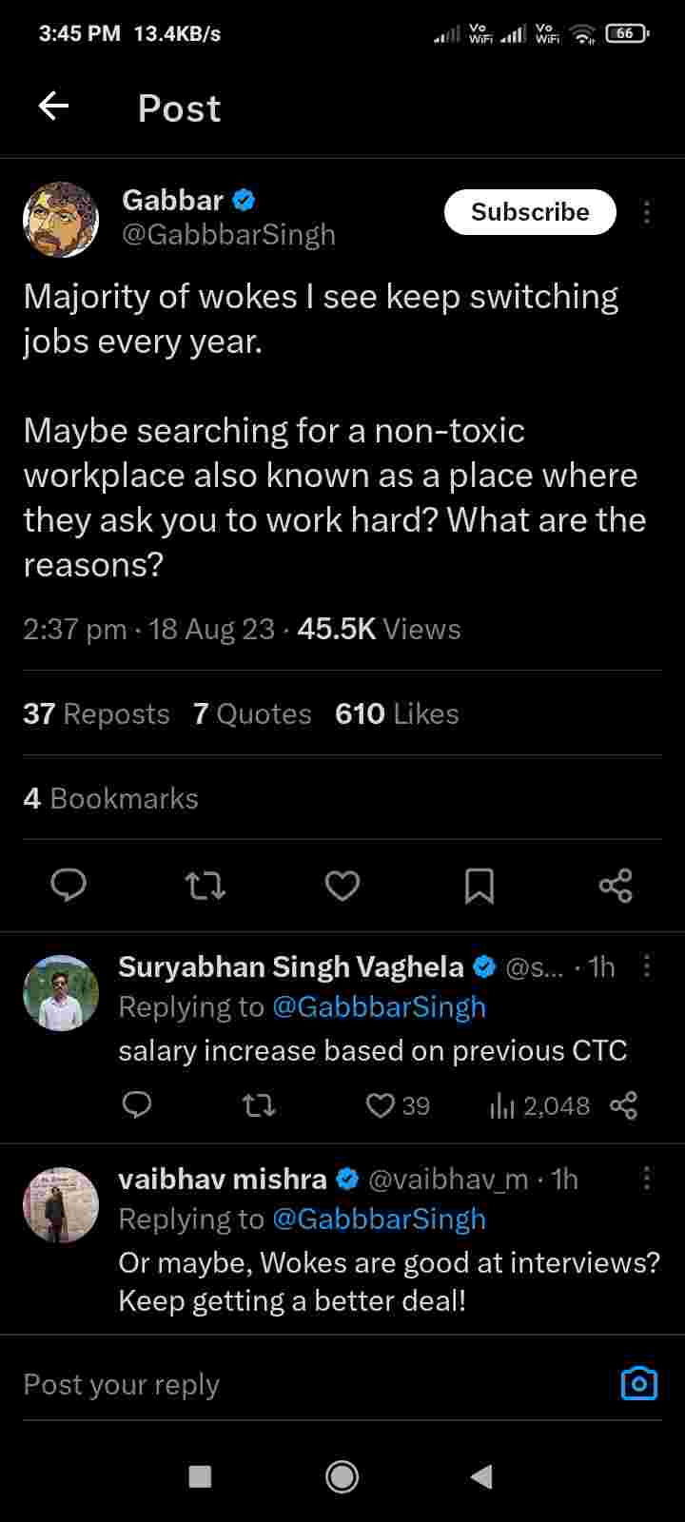Bookmark Gabbar's main post
The width and height of the screenshot is (685, 1522).
pos(479,886)
